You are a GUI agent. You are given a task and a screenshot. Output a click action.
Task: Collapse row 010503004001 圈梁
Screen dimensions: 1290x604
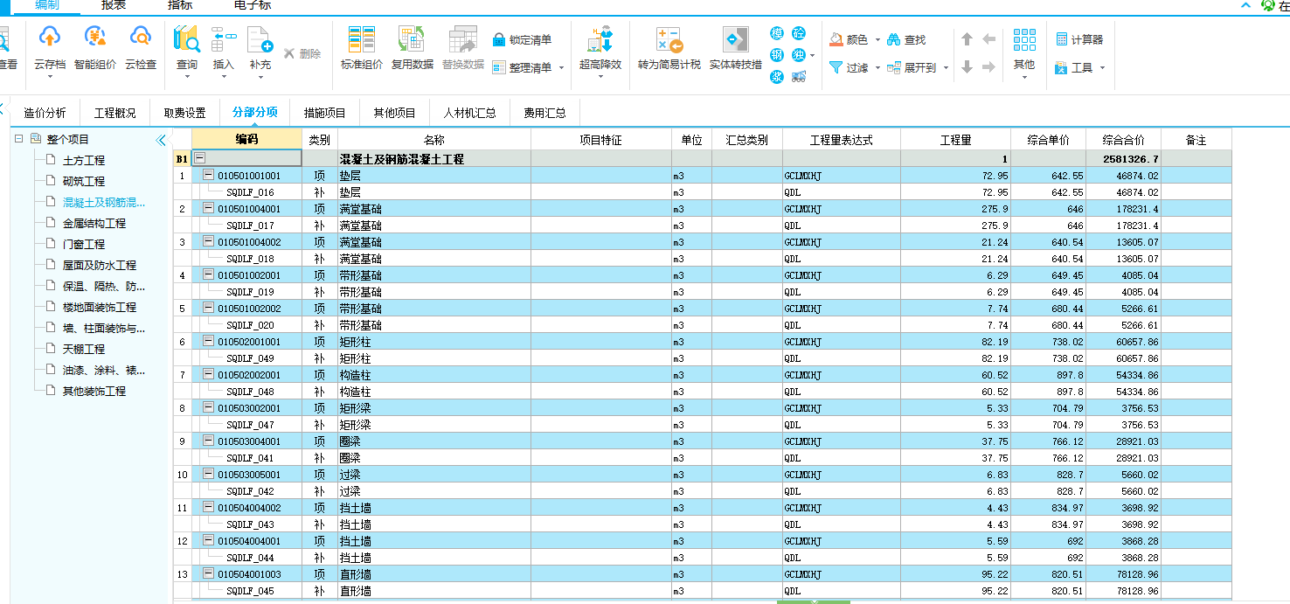(x=209, y=441)
